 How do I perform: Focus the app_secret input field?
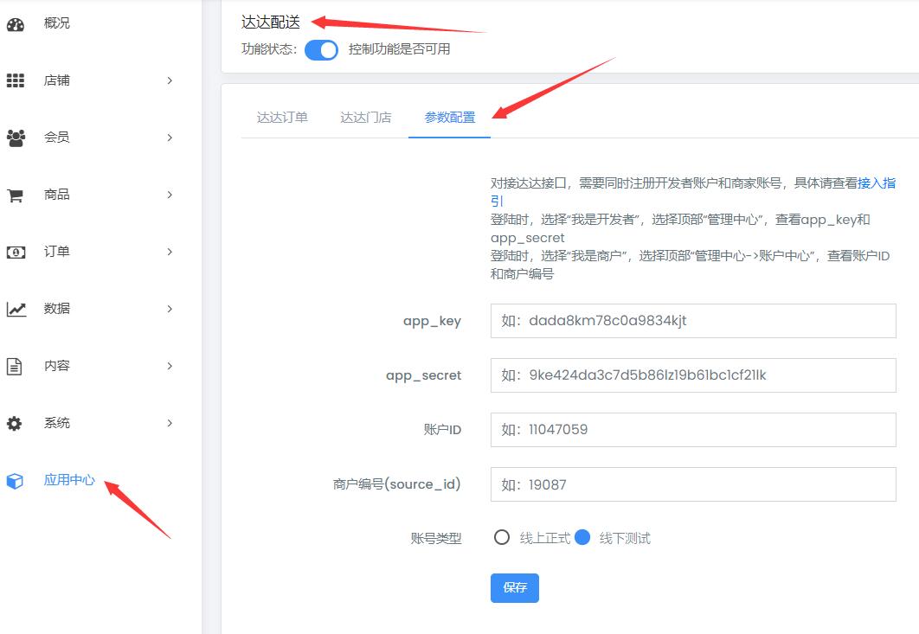(693, 375)
